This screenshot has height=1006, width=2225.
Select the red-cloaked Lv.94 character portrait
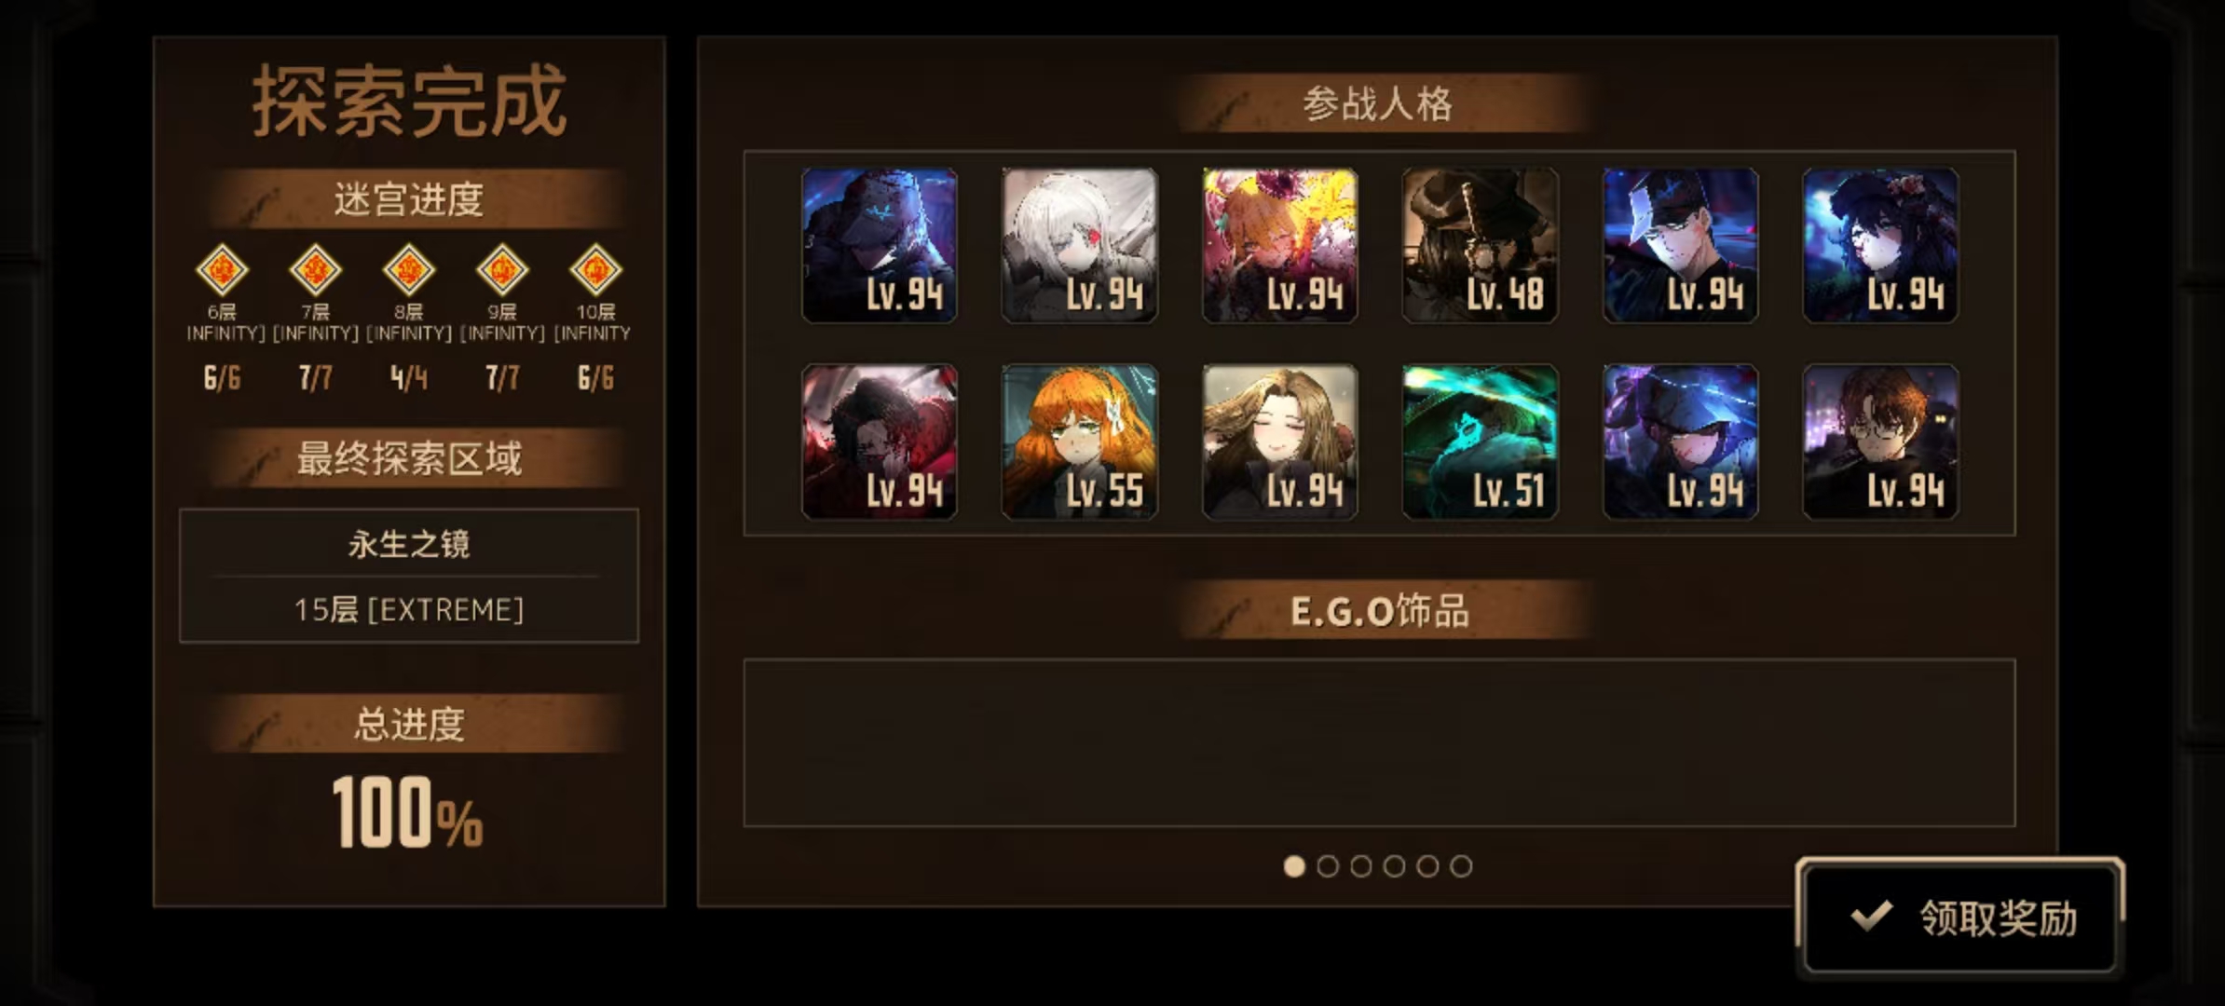[x=880, y=442]
